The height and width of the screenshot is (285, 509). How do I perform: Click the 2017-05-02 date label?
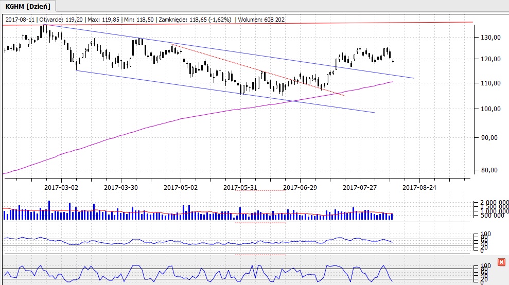point(181,188)
